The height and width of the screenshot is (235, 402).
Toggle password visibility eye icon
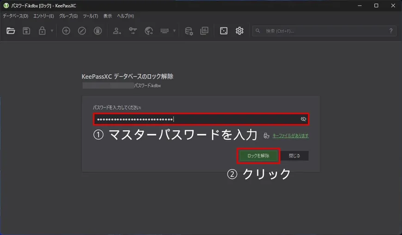(303, 119)
